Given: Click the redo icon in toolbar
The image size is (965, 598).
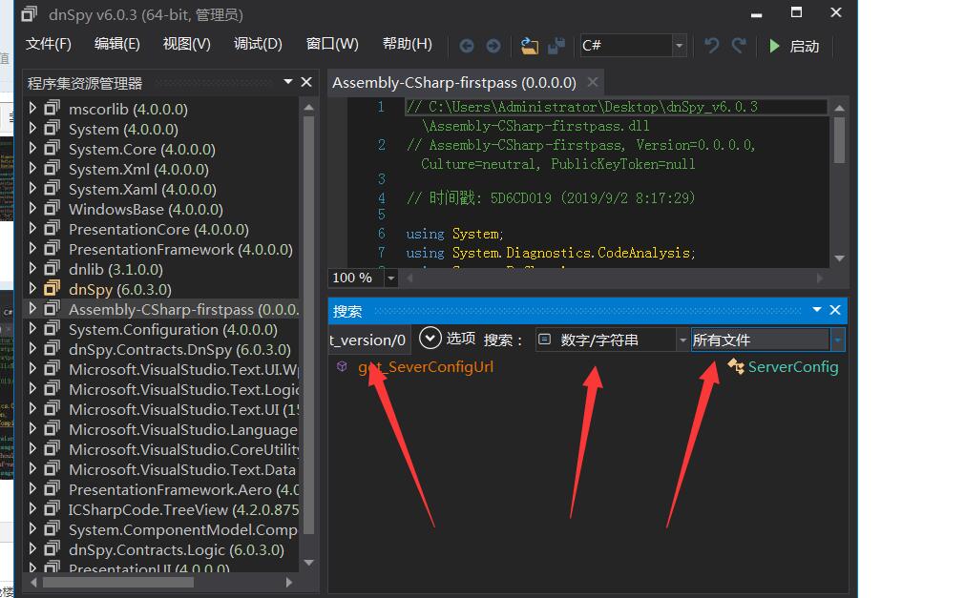Looking at the screenshot, I should (738, 46).
